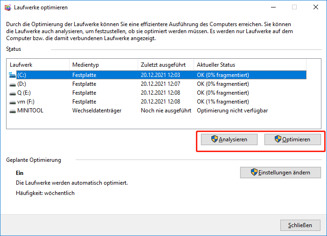Click the vm (F:) drive icon
The height and width of the screenshot is (236, 327).
pyautogui.click(x=12, y=102)
